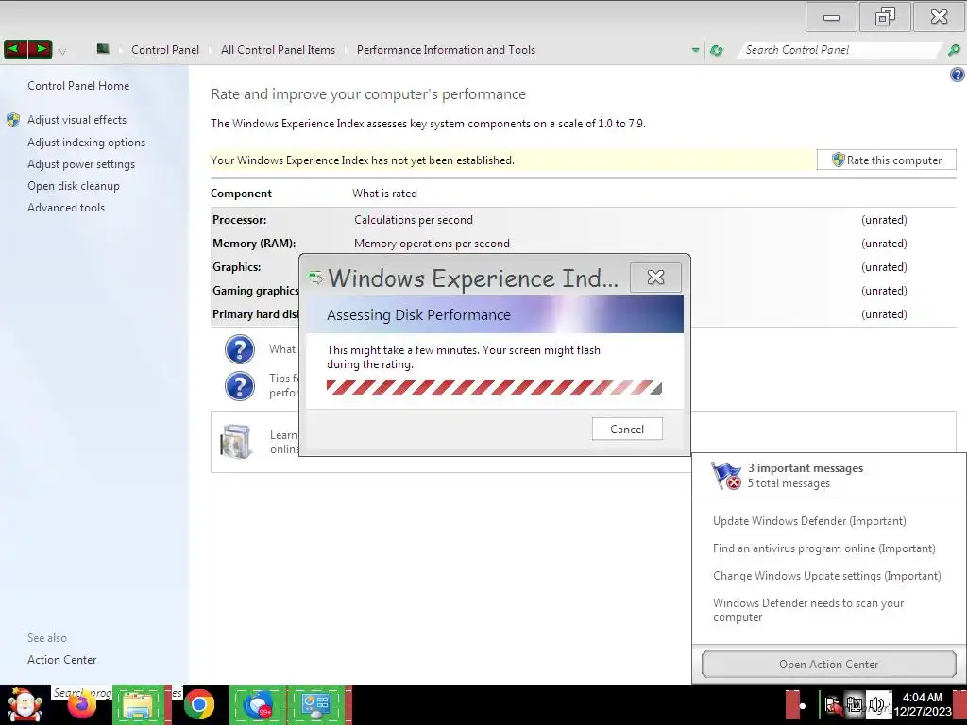Image resolution: width=967 pixels, height=725 pixels.
Task: Select Windows Defender needs to scan message
Action: point(808,610)
